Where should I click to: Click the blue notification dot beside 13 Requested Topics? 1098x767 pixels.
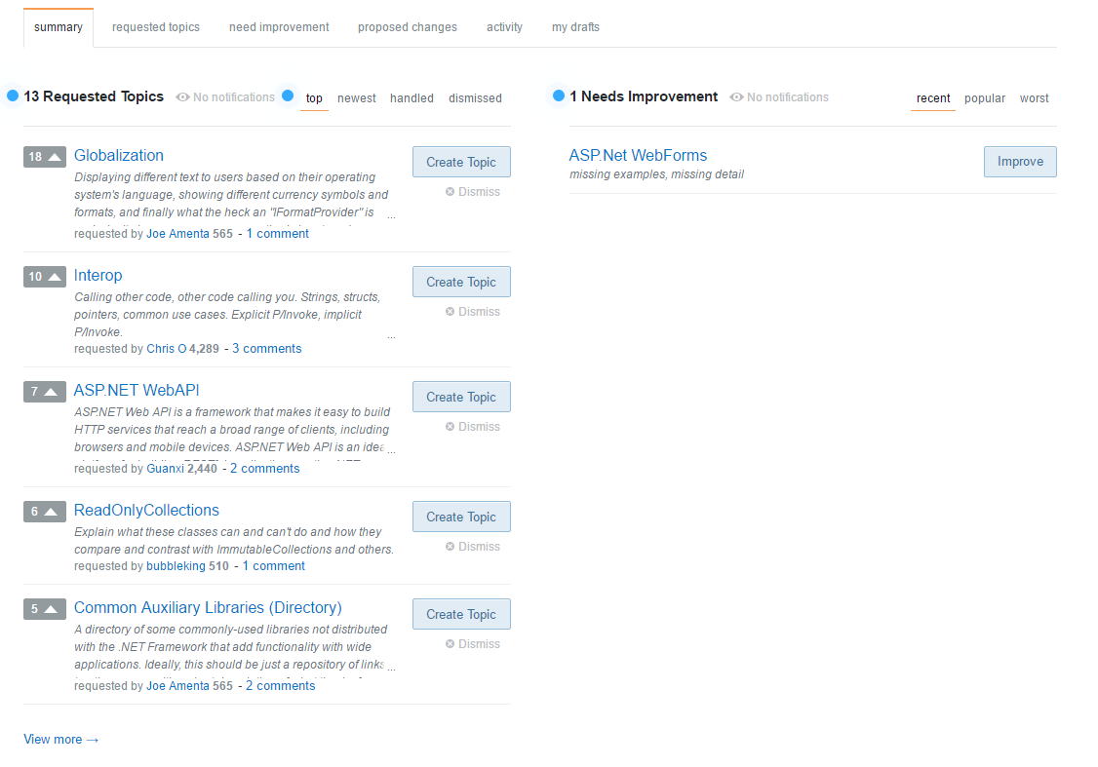(12, 96)
